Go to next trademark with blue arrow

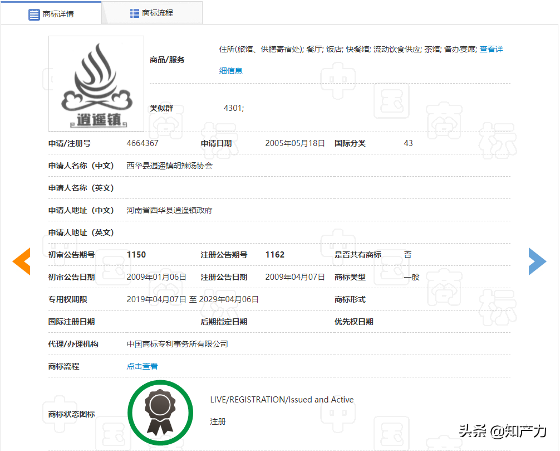click(537, 261)
